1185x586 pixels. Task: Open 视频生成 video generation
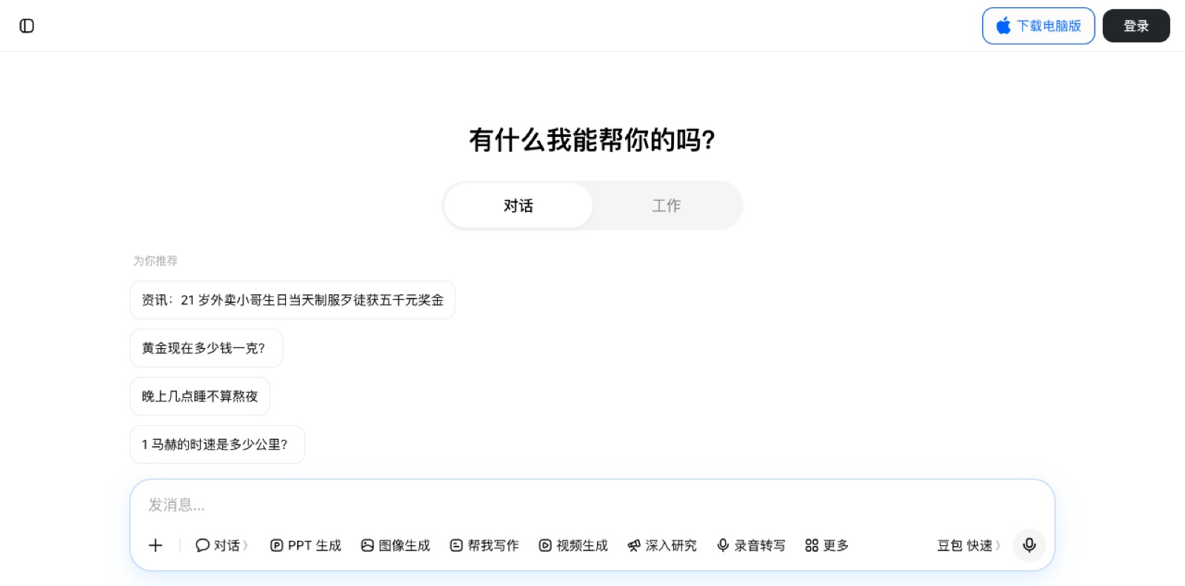point(573,545)
